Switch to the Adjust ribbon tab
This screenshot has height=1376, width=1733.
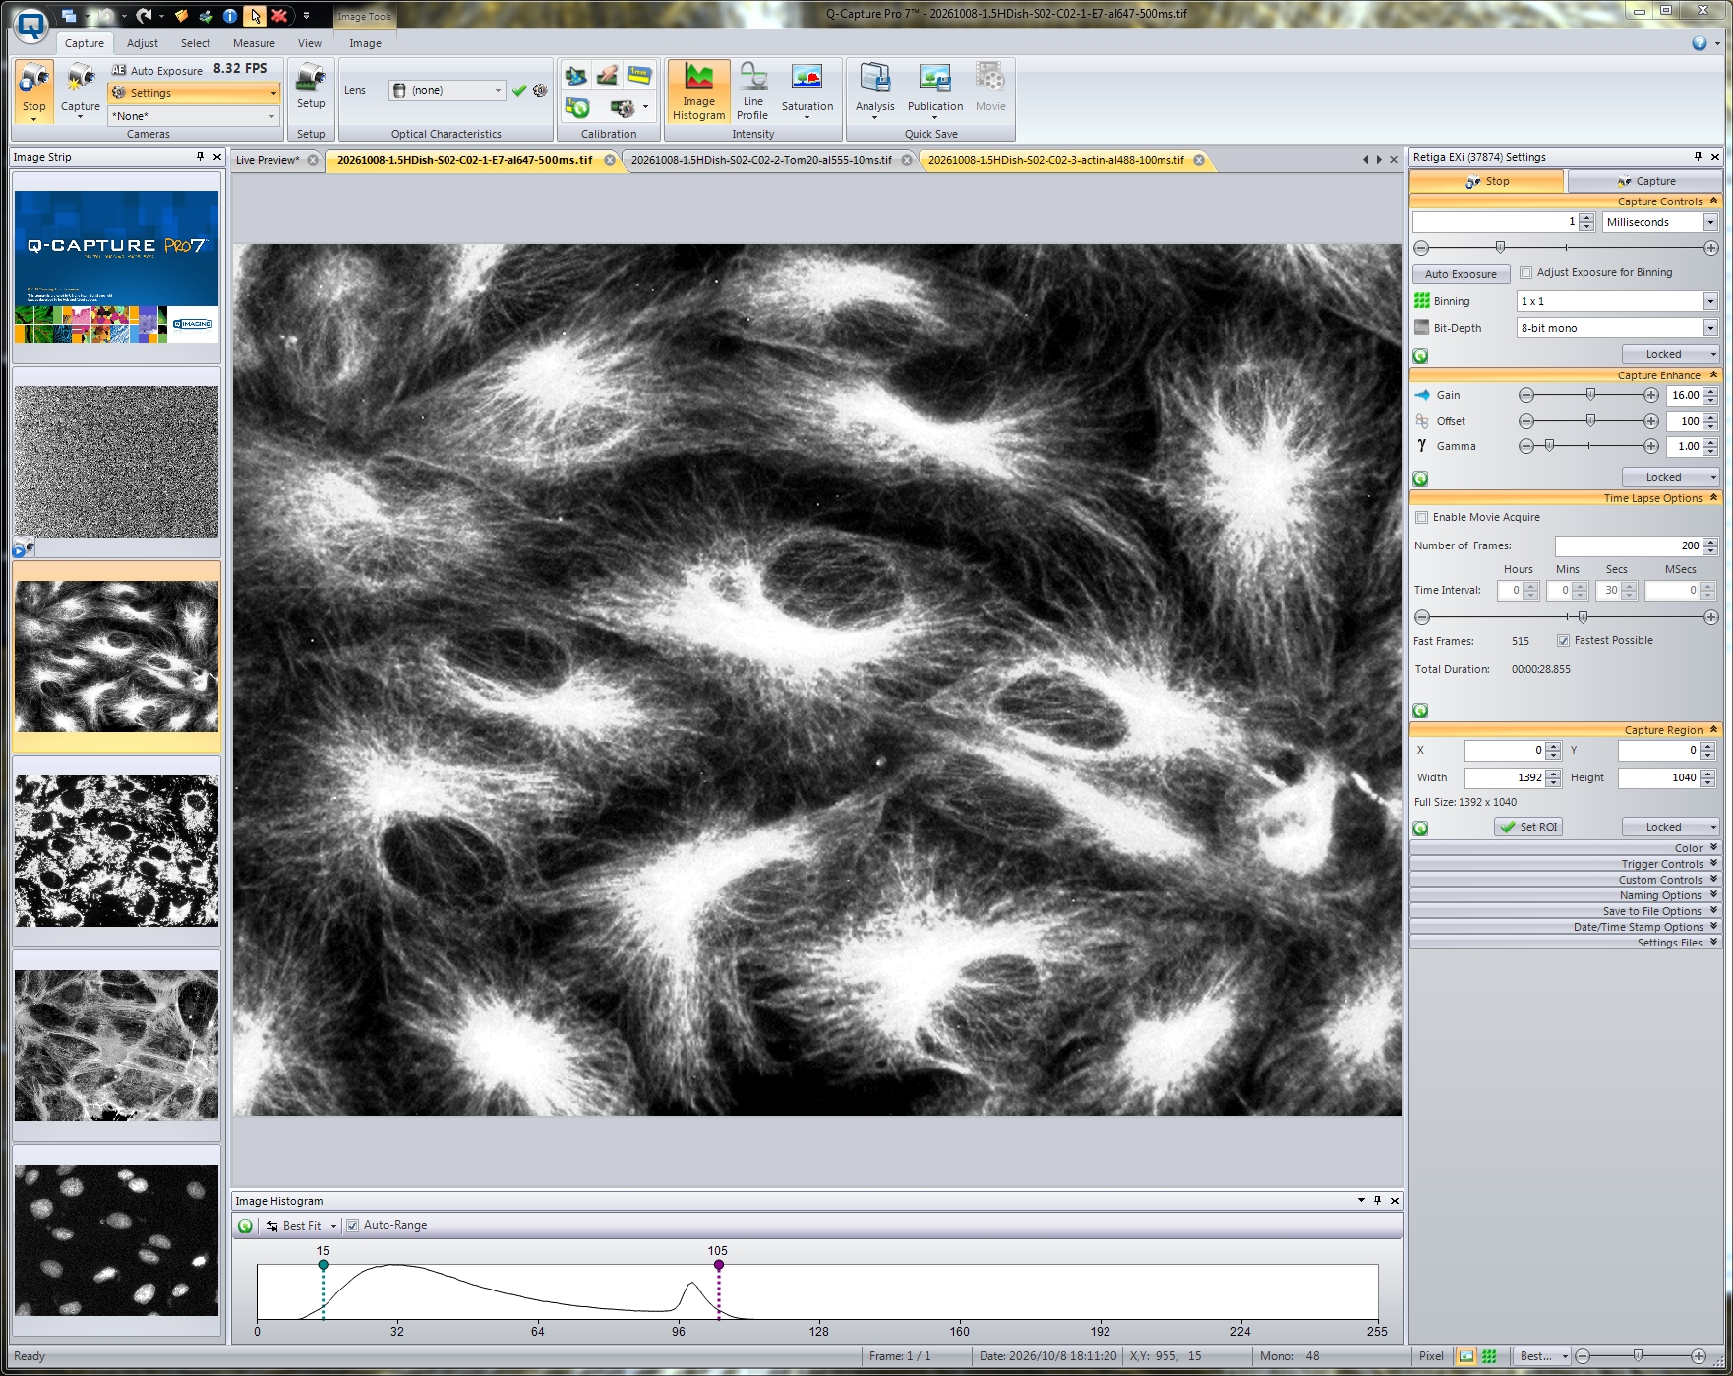point(143,43)
